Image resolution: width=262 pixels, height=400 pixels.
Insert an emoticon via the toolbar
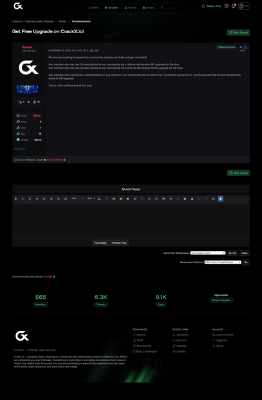pos(128,199)
